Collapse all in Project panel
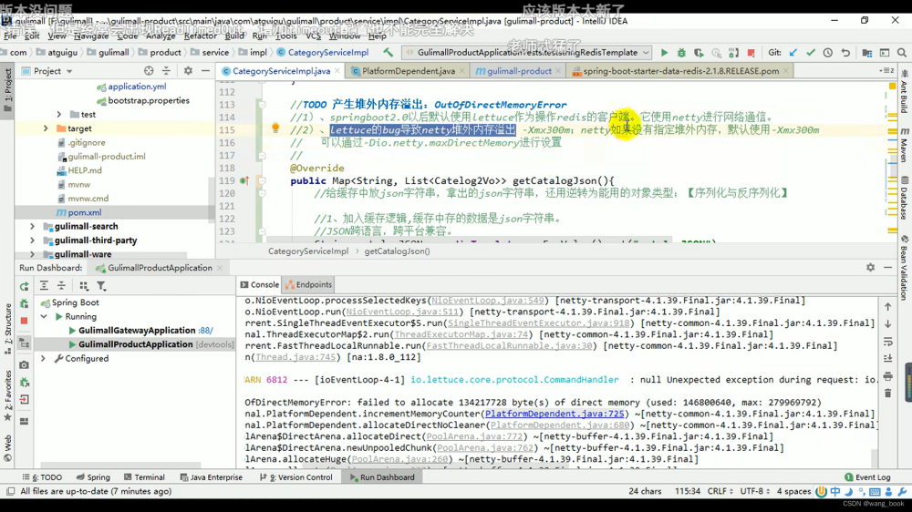The width and height of the screenshot is (912, 512). click(166, 71)
